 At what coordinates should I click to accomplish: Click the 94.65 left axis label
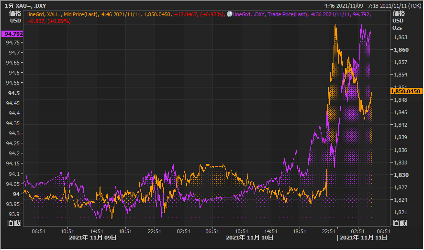point(13,62)
